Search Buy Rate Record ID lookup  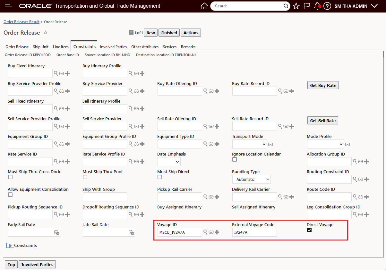(280, 91)
